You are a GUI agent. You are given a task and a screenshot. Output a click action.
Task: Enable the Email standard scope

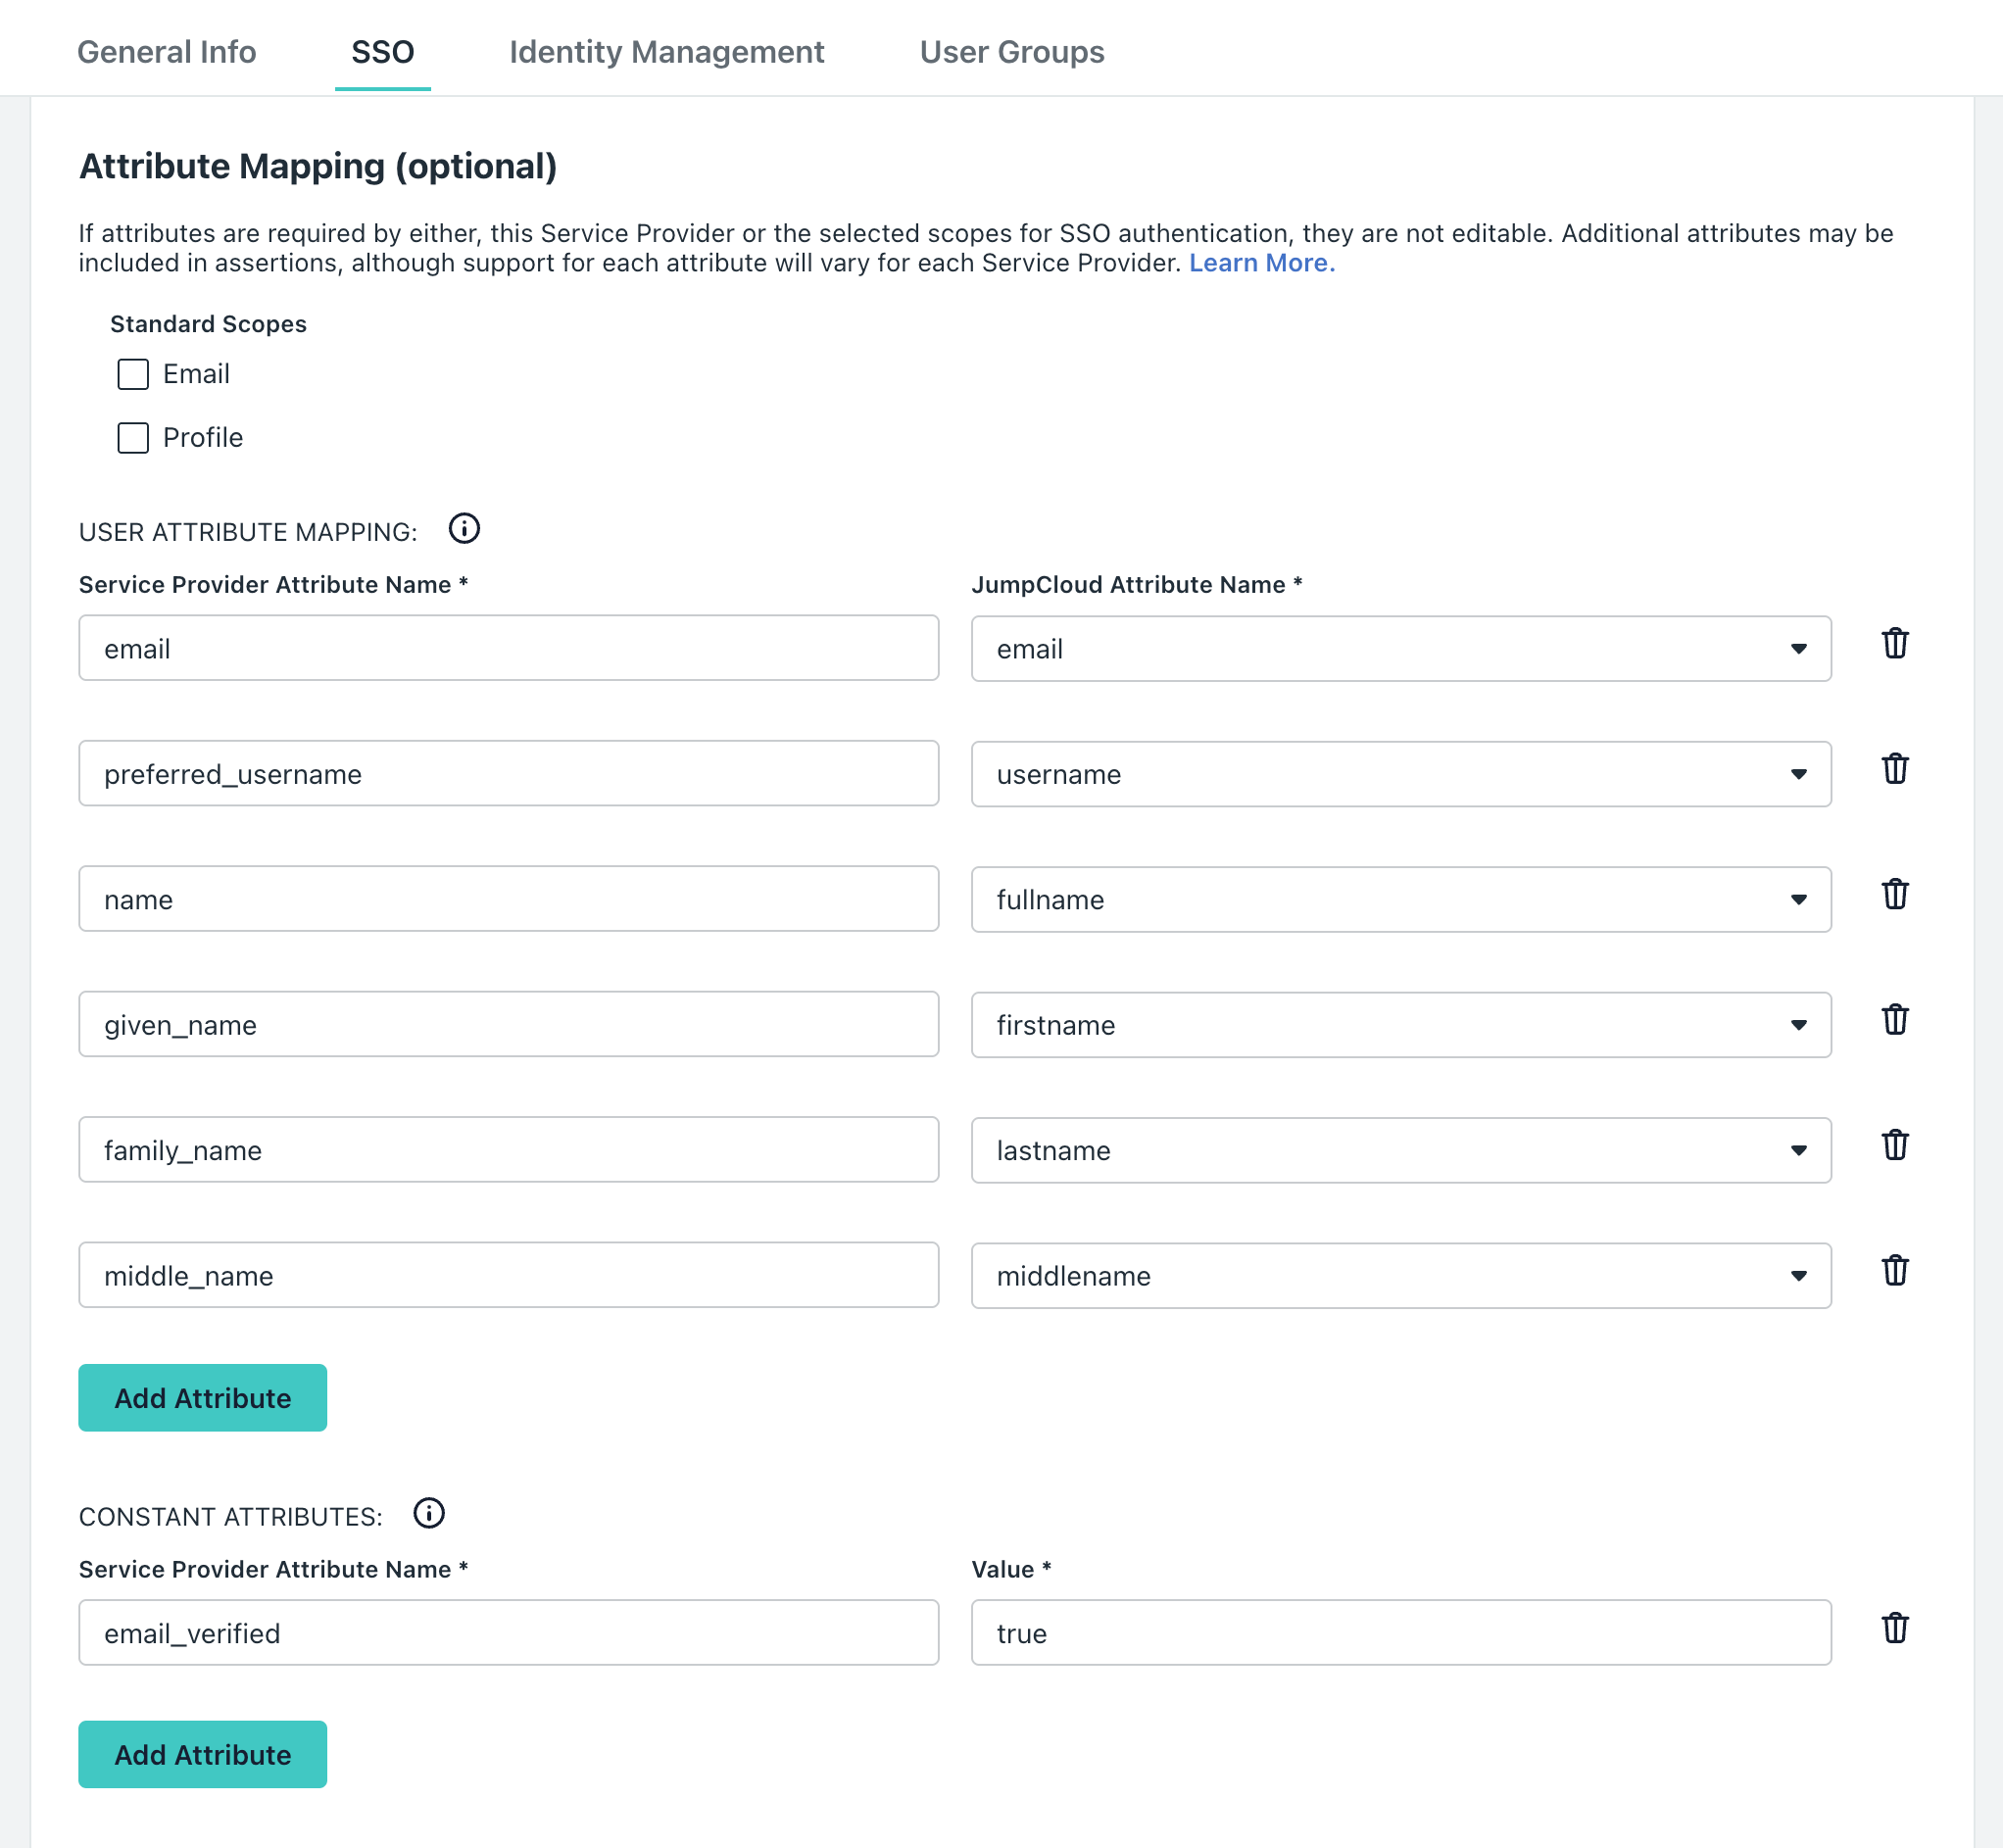point(132,374)
